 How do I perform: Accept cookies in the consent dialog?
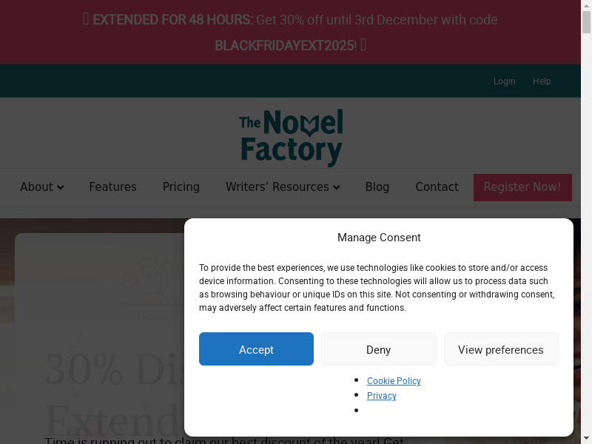(x=256, y=349)
